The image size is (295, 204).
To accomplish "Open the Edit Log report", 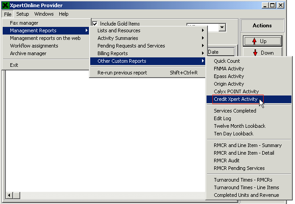I will tap(249, 118).
